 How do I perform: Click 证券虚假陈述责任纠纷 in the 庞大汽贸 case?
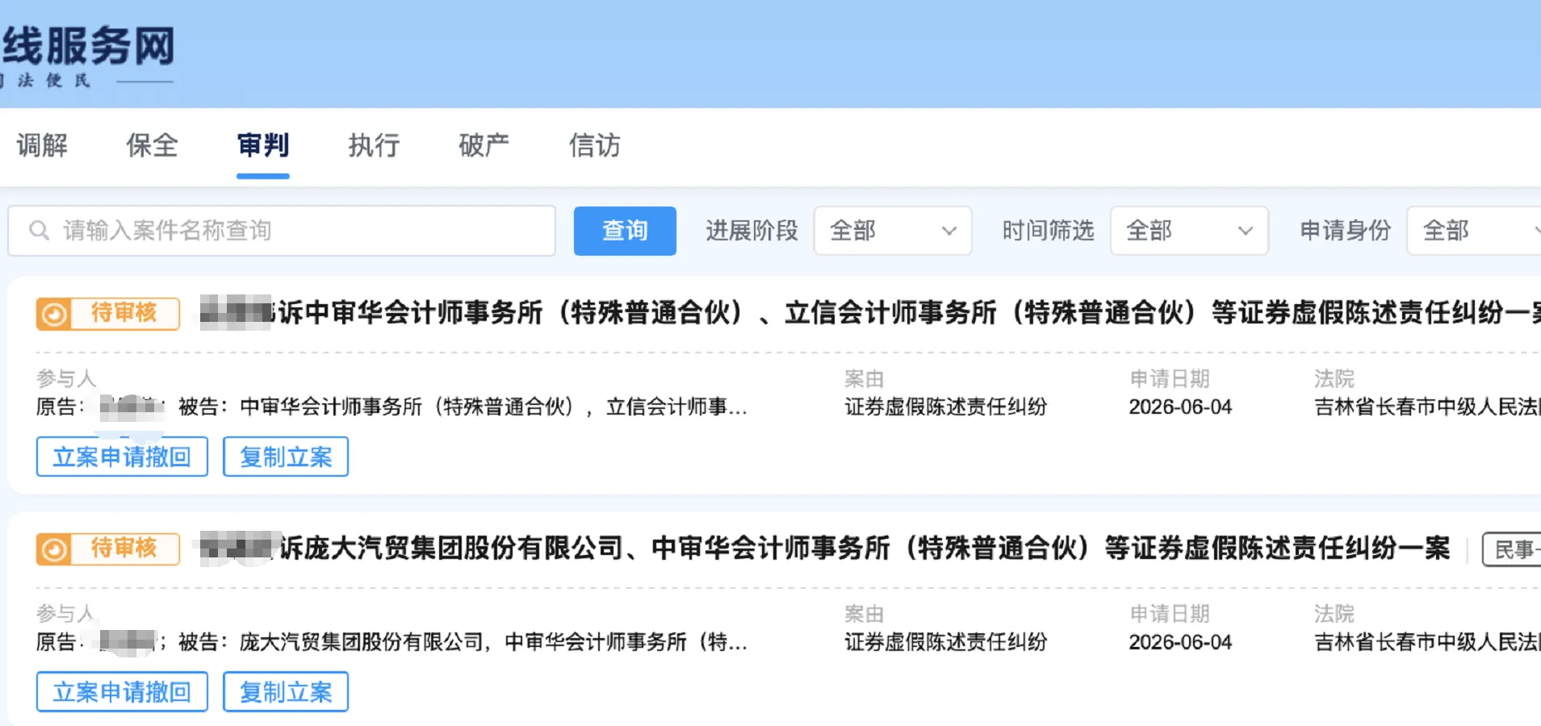945,642
